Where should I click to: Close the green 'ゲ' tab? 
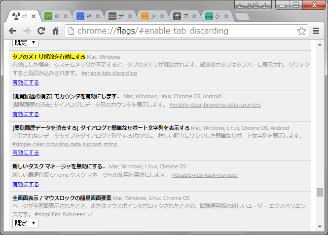(x=226, y=16)
